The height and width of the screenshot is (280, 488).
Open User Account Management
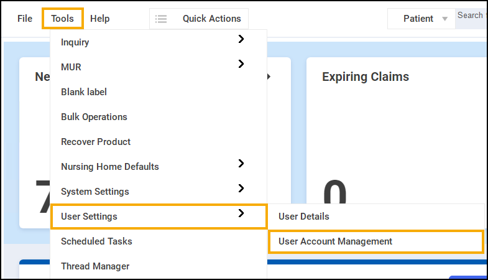(x=336, y=241)
